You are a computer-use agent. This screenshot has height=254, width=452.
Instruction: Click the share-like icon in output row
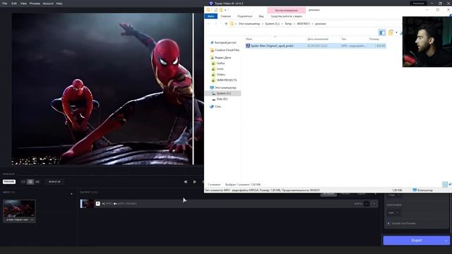pos(104,204)
